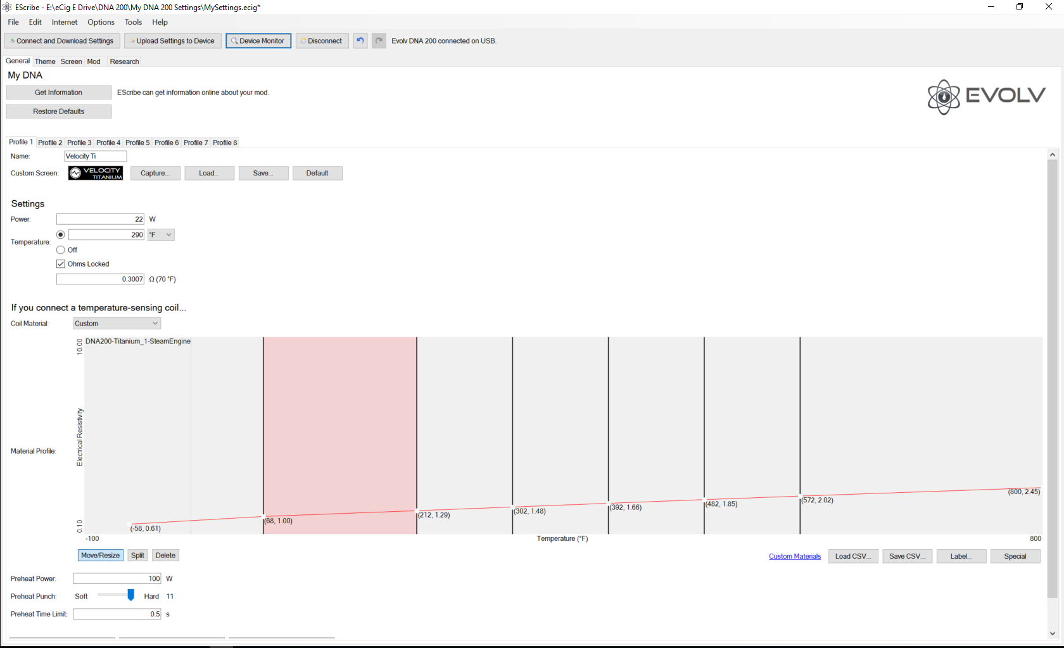This screenshot has height=648, width=1064.
Task: Open the Tools menu
Action: point(133,22)
